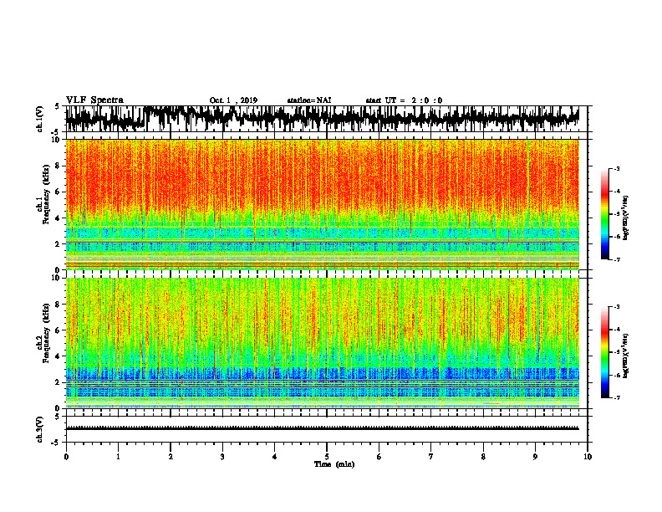Click time axis tick label "6"
Viewport: 662px width, 512px height.
pos(379,457)
